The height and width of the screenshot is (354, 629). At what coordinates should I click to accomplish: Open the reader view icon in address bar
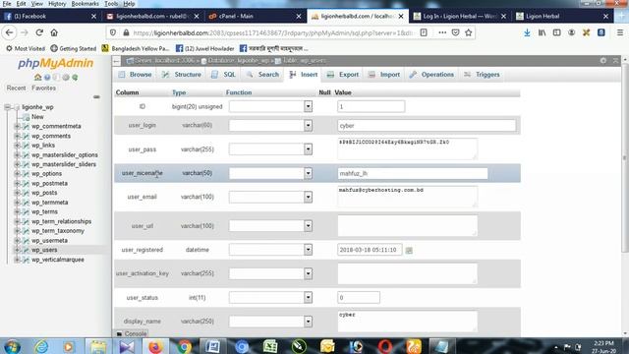[x=424, y=32]
